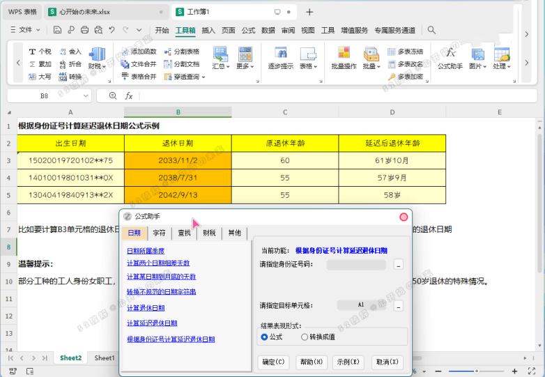Image resolution: width=545 pixels, height=377 pixels.
Task: Click the fx insert function icon
Action: click(x=129, y=96)
